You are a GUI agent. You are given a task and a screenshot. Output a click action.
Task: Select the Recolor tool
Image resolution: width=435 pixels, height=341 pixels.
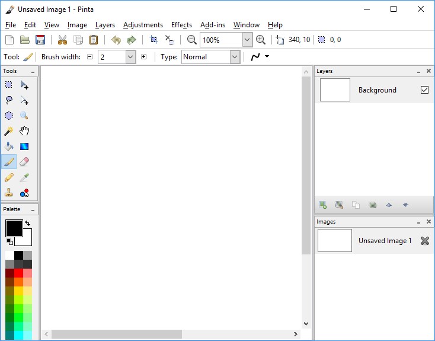click(x=24, y=192)
